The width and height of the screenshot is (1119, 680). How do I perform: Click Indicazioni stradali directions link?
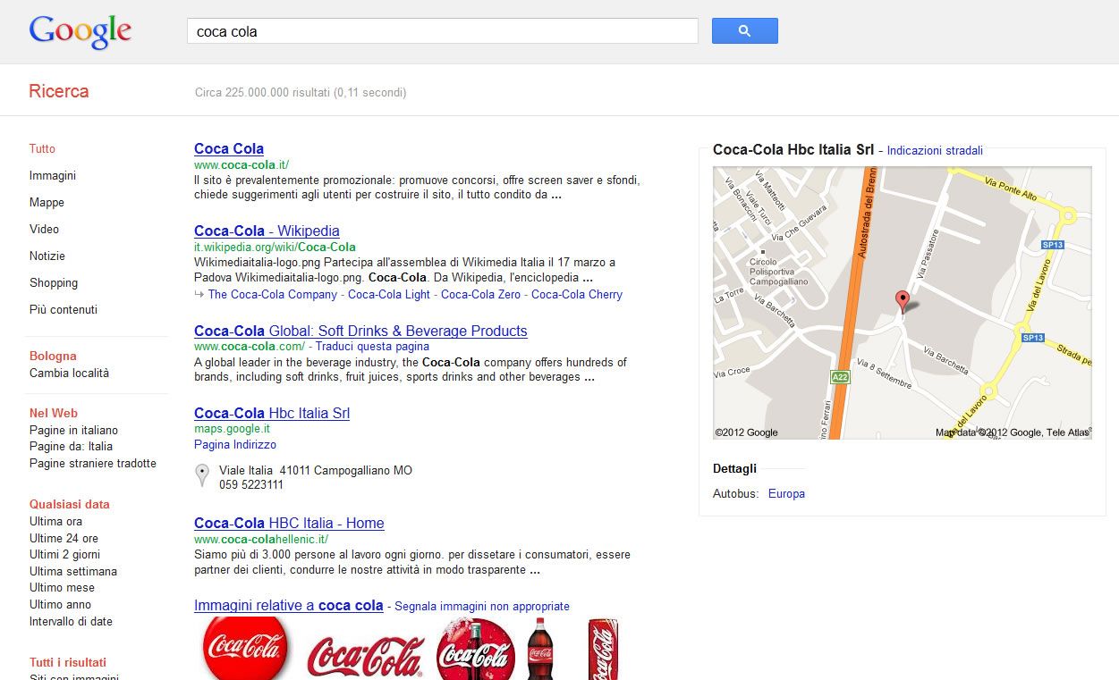pos(935,151)
